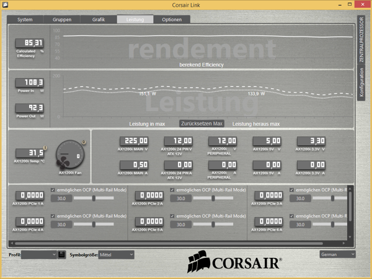Click the AX1200i 5V A 0,00 readout

pyautogui.click(x=267, y=165)
